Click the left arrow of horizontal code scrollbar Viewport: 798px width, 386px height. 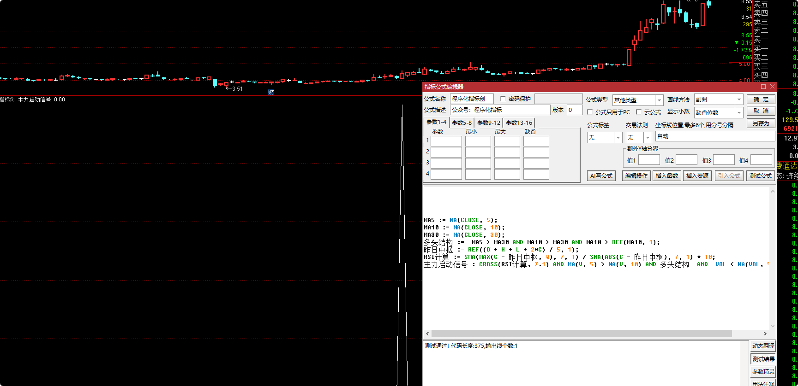[x=427, y=334]
